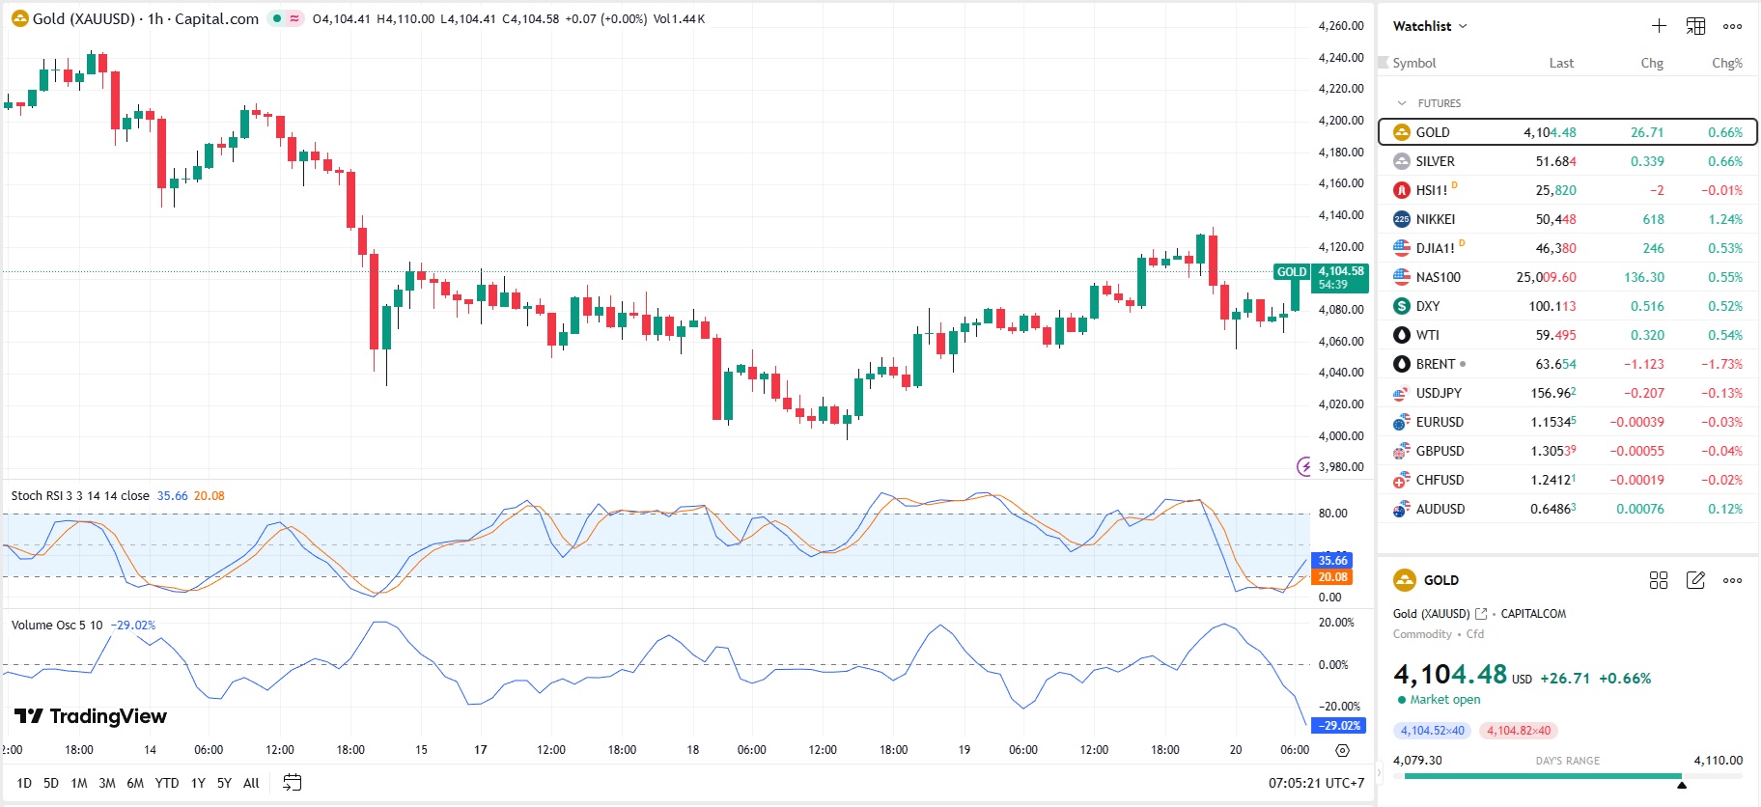This screenshot has width=1761, height=807.
Task: Open the UTC+7 timezone menu
Action: point(1317,783)
